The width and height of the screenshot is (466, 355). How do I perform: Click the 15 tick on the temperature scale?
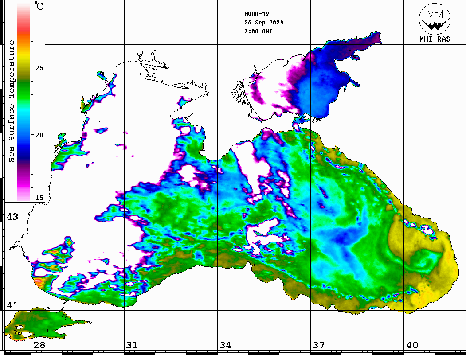click(39, 198)
